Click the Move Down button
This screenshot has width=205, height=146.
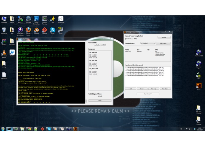tap(165, 89)
